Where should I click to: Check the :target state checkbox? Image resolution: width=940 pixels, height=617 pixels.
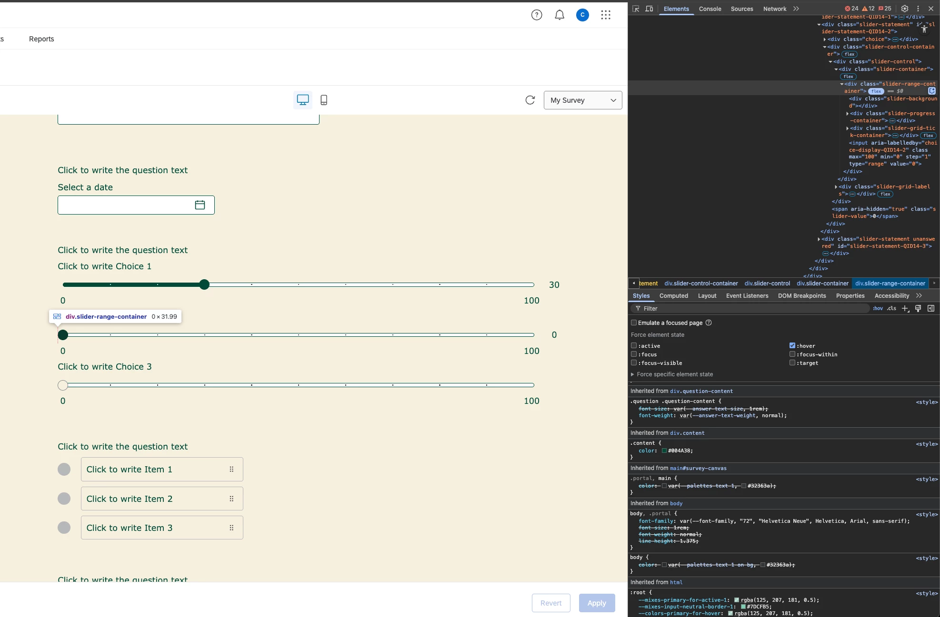point(792,362)
